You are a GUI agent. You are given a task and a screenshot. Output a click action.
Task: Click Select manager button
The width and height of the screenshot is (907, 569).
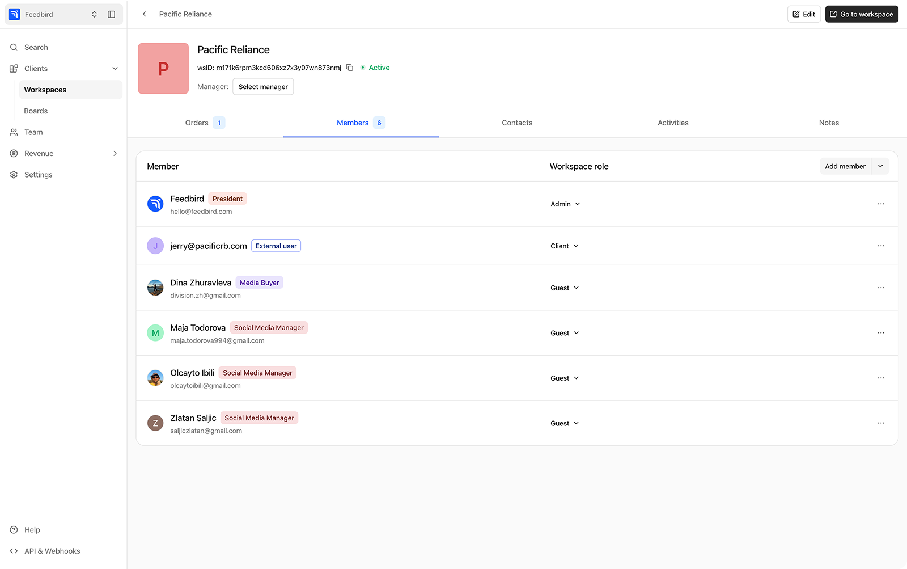263,87
